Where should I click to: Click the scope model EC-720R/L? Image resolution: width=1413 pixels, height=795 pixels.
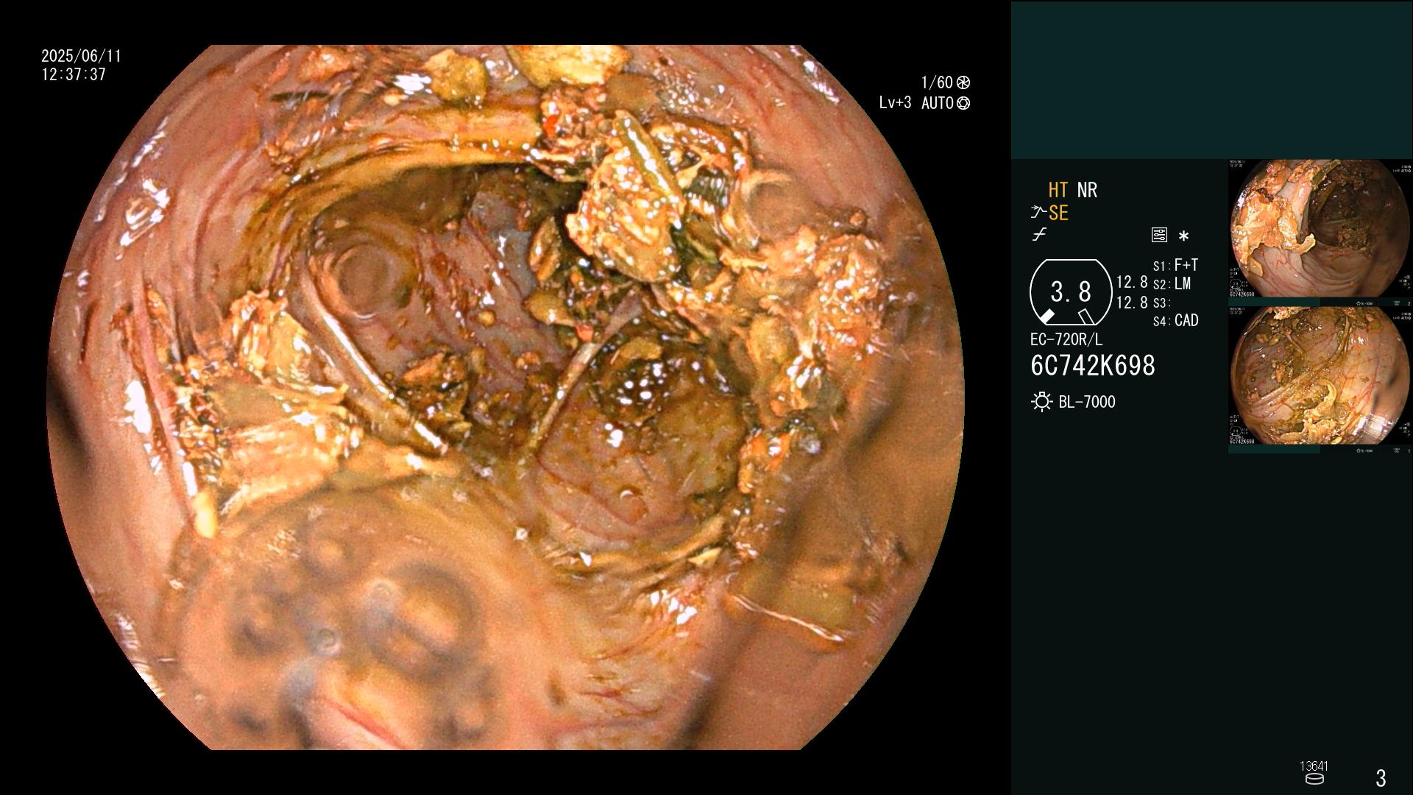tap(1066, 340)
